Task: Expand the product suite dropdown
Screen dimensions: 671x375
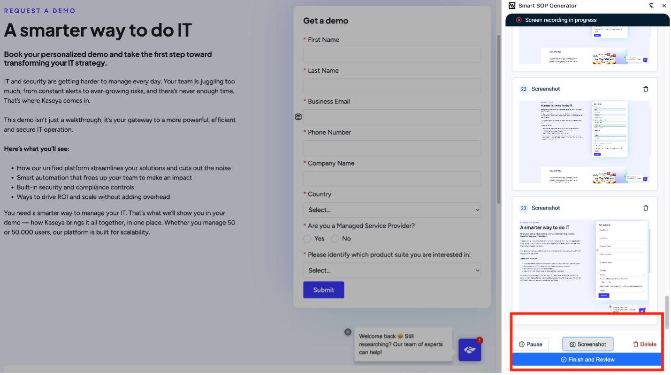Action: (392, 270)
